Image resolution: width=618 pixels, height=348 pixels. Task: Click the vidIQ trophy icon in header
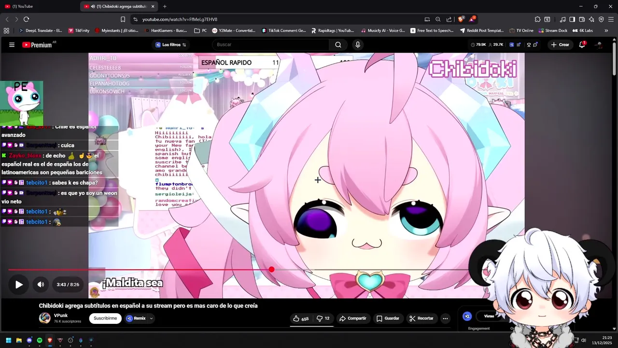pyautogui.click(x=529, y=45)
